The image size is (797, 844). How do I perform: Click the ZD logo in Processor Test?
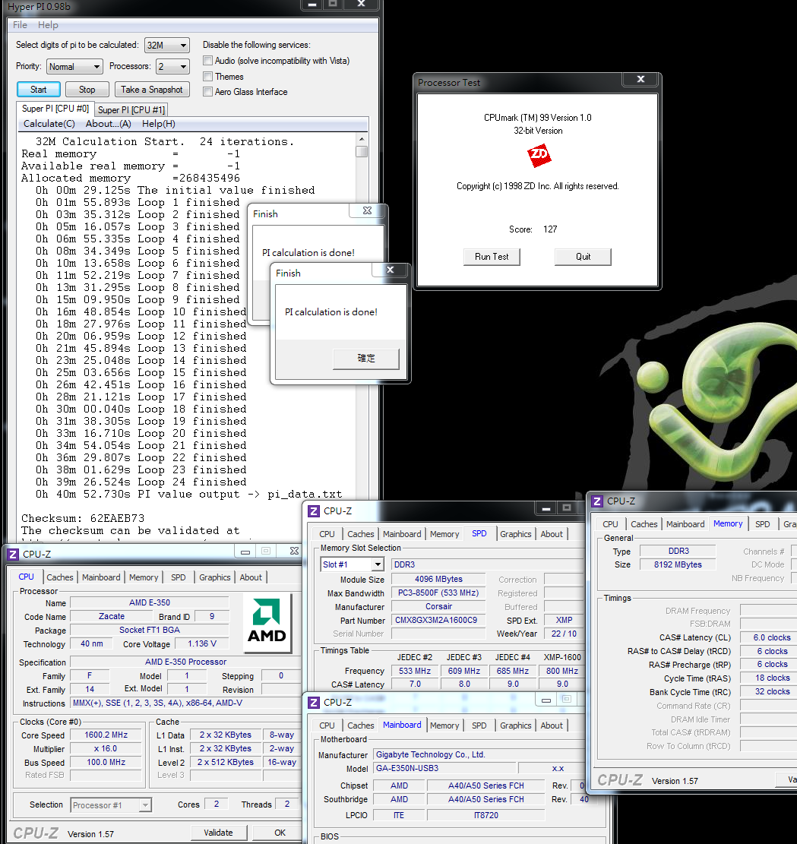pos(539,156)
